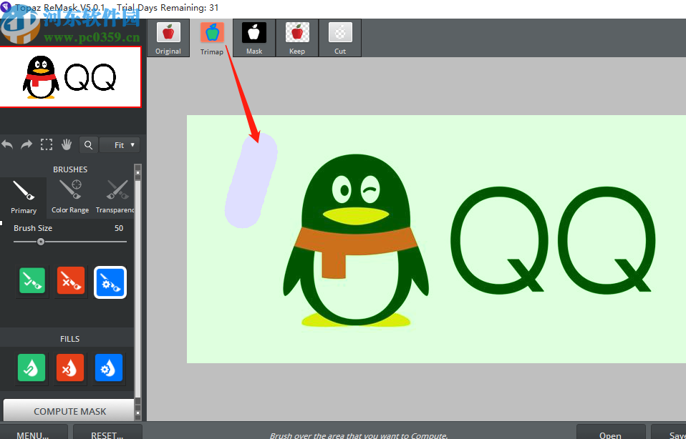Choose the red Cut fill tool
Image resolution: width=686 pixels, height=439 pixels.
pos(71,368)
